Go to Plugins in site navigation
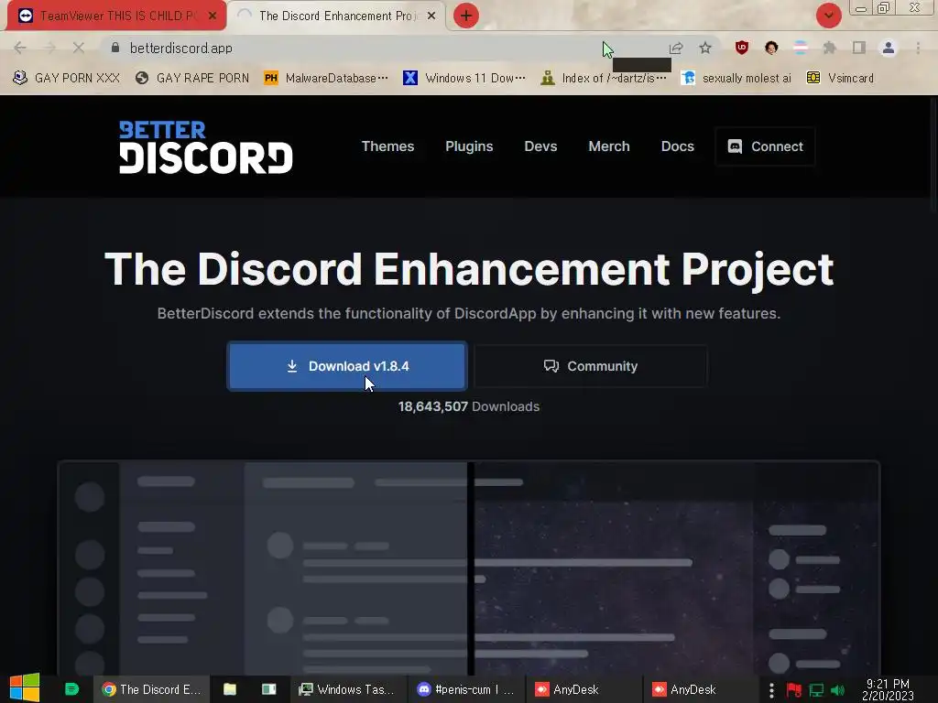The width and height of the screenshot is (938, 703). click(469, 146)
